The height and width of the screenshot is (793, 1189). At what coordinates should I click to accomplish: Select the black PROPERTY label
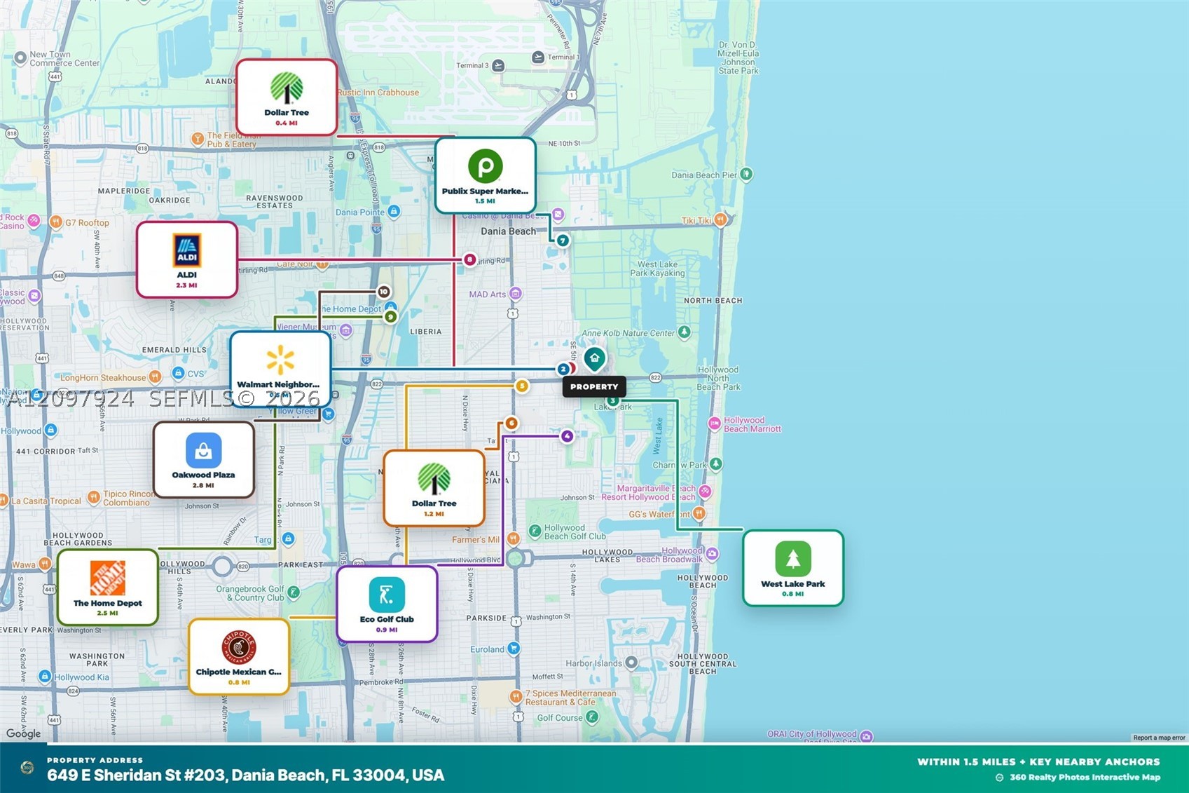(x=594, y=386)
